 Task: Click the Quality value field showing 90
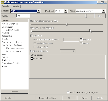23,16
